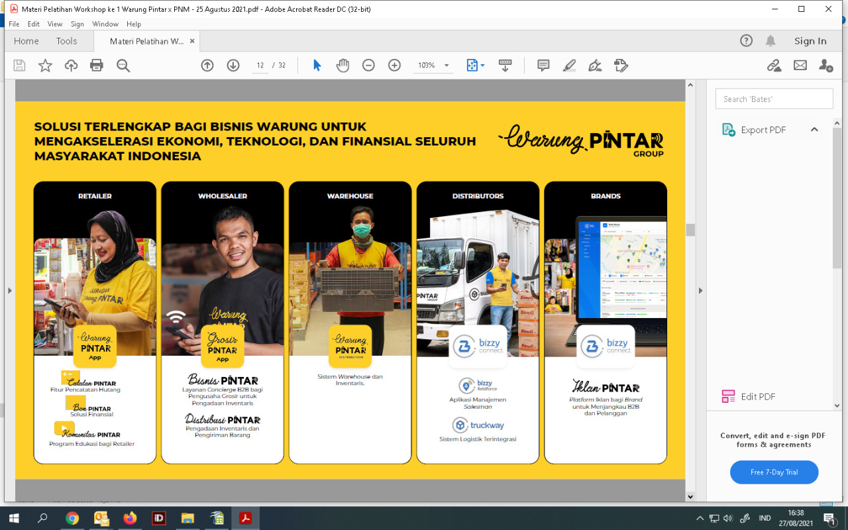Open the fit page options dropdown

[x=482, y=66]
